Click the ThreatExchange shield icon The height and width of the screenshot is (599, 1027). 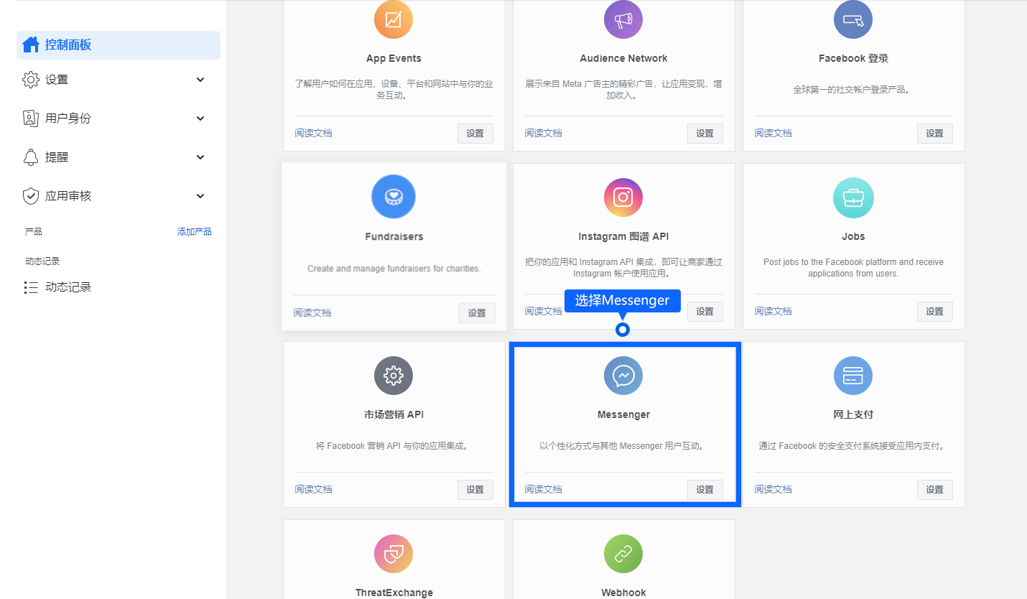(394, 554)
